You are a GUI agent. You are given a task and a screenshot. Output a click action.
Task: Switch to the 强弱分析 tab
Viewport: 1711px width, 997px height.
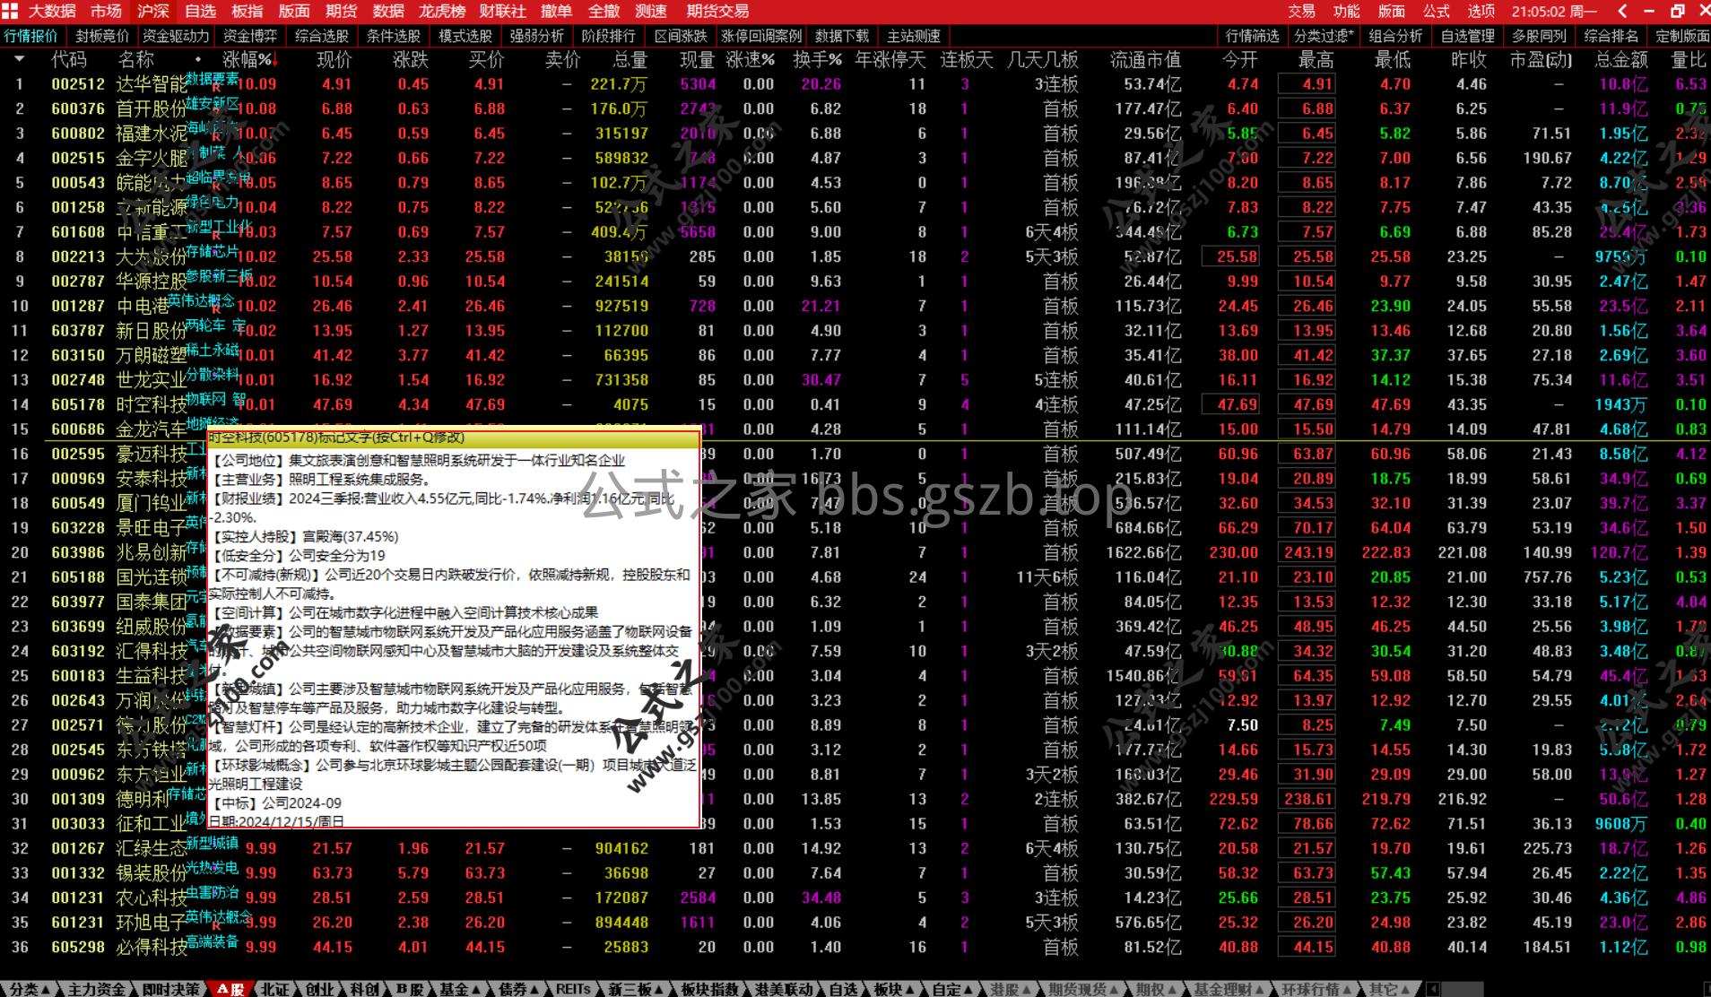[536, 36]
